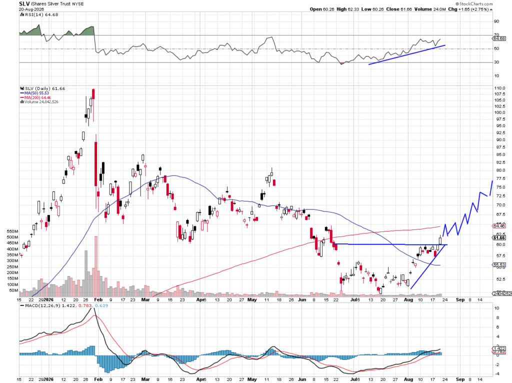
Task: Click the 24042526 volume tag
Action: (502, 293)
